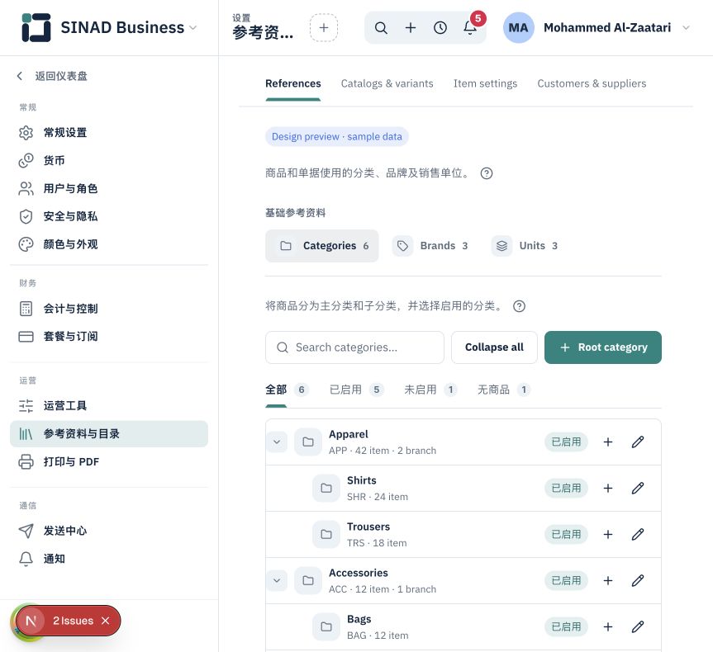
Task: Open notifications bell with 5 badge
Action: coord(470,28)
